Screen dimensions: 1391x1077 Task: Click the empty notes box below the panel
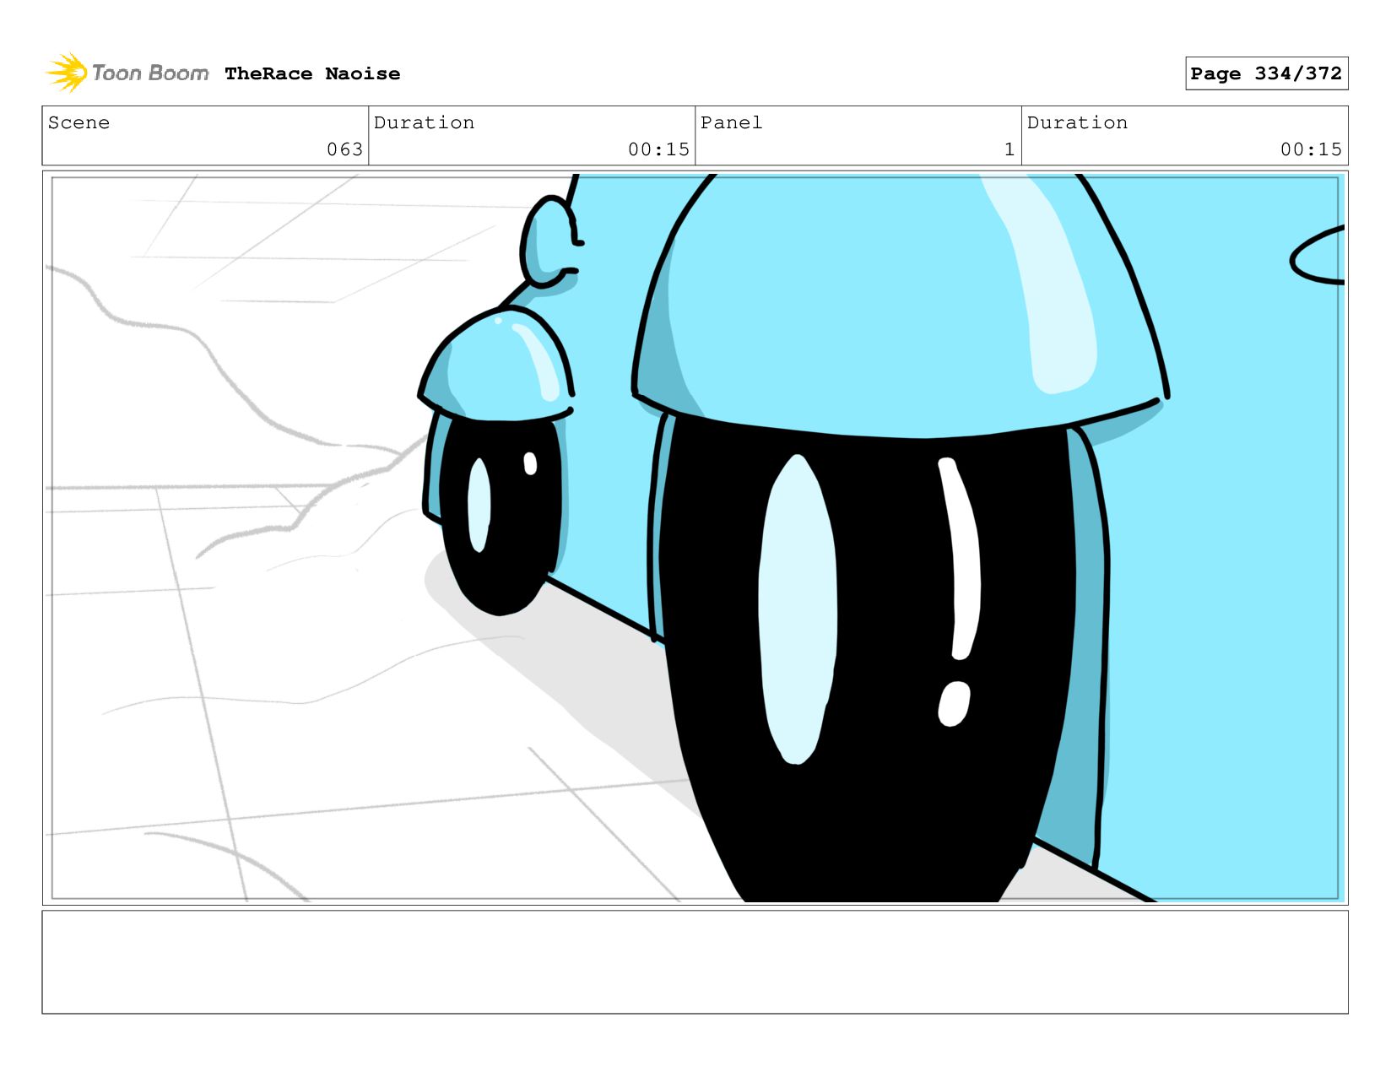coord(695,961)
